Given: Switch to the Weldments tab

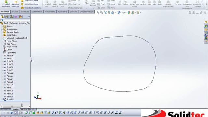Looking at the screenshot, I should pos(50,12).
